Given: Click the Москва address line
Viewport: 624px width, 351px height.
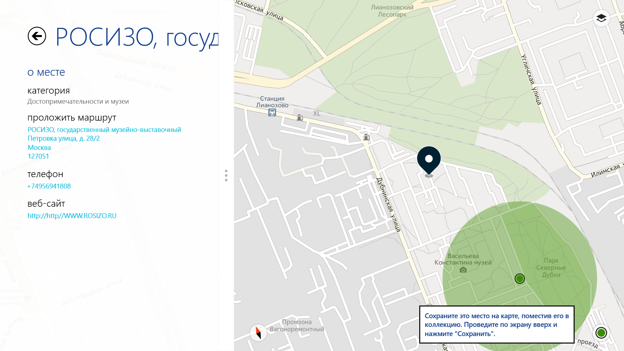Looking at the screenshot, I should (x=39, y=148).
